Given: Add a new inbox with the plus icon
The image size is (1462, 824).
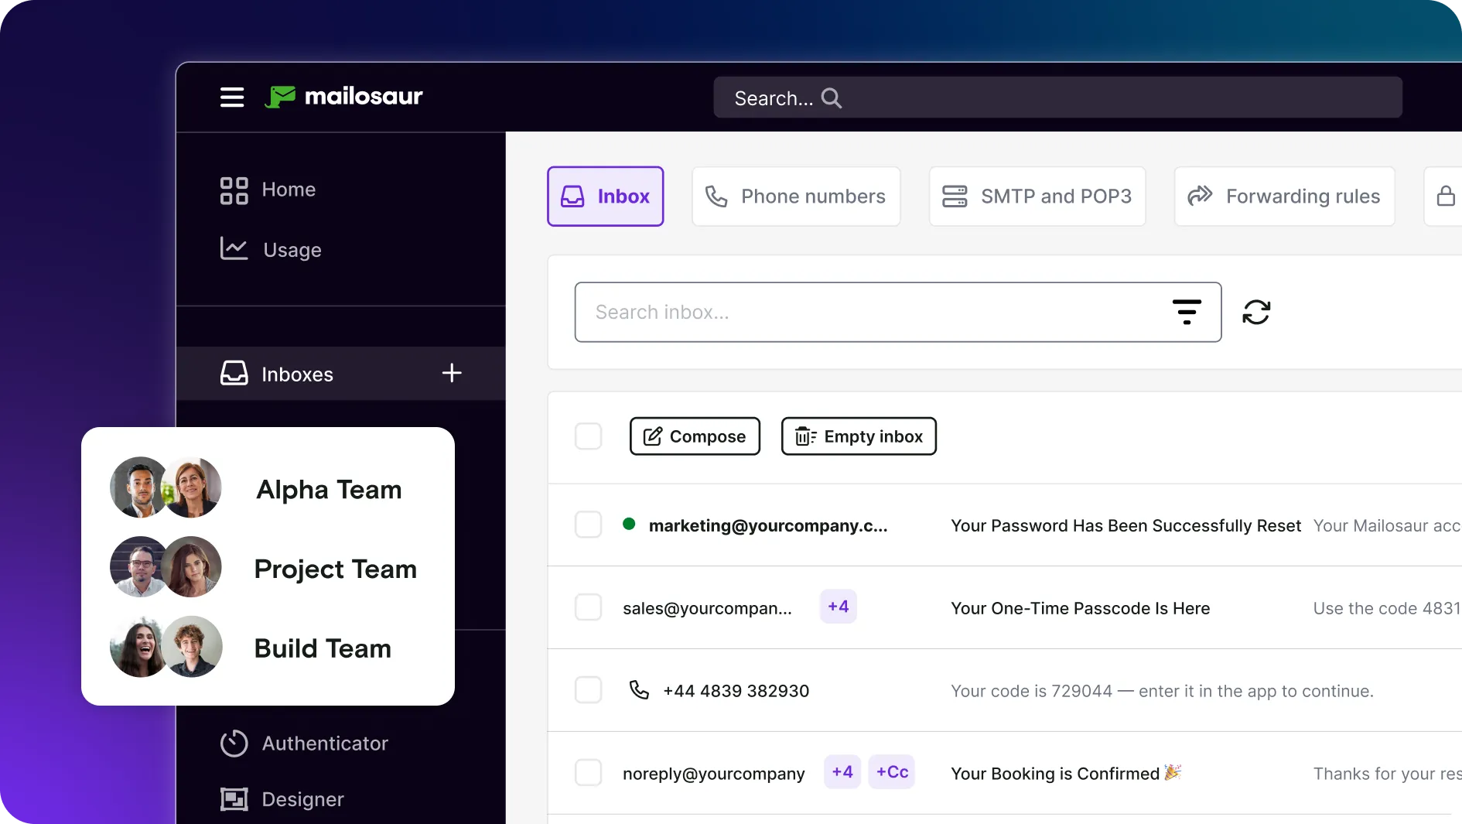Looking at the screenshot, I should (x=451, y=374).
